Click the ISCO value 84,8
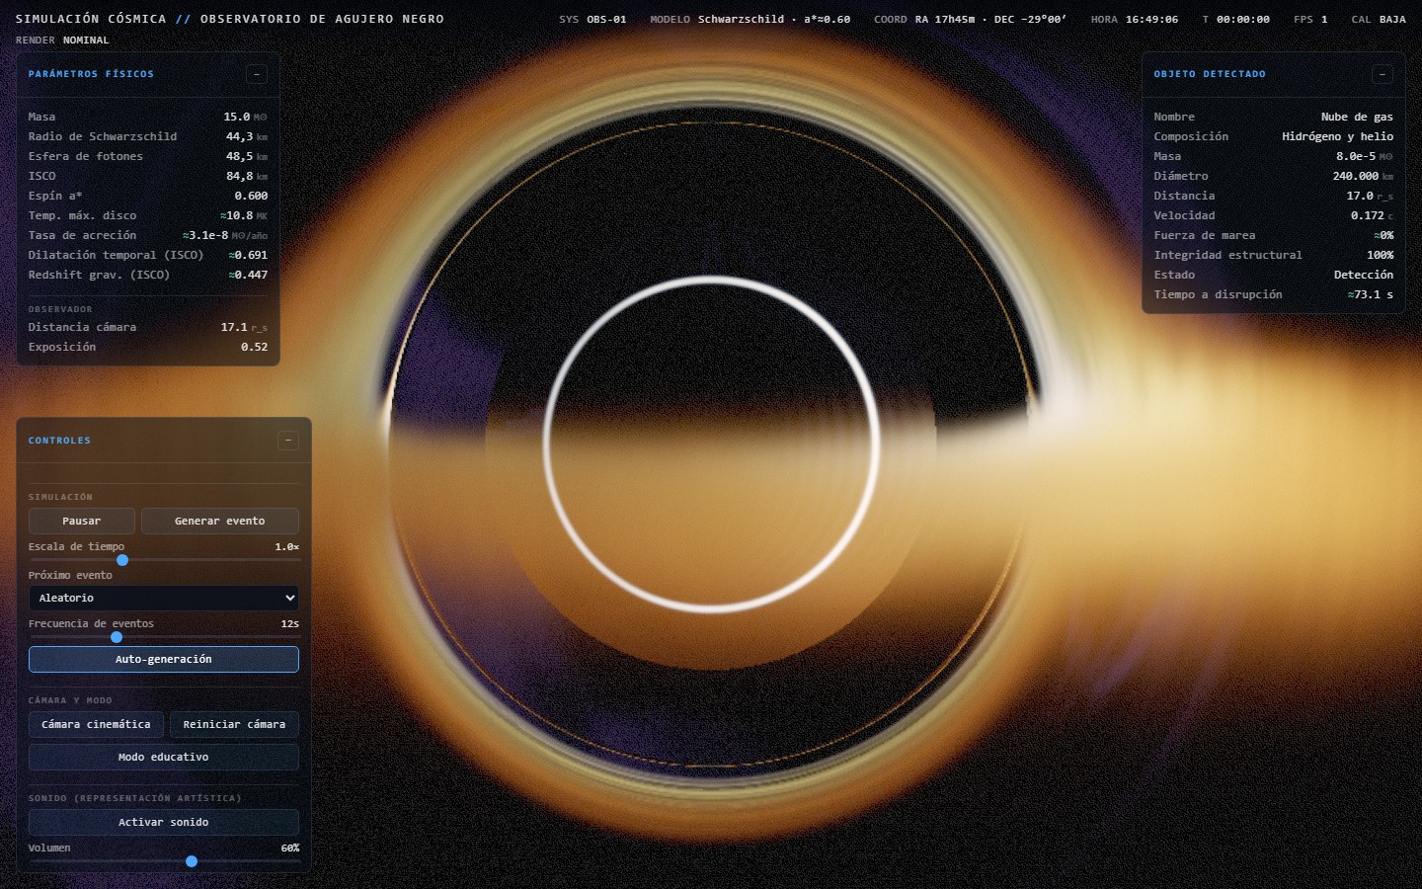 (239, 176)
